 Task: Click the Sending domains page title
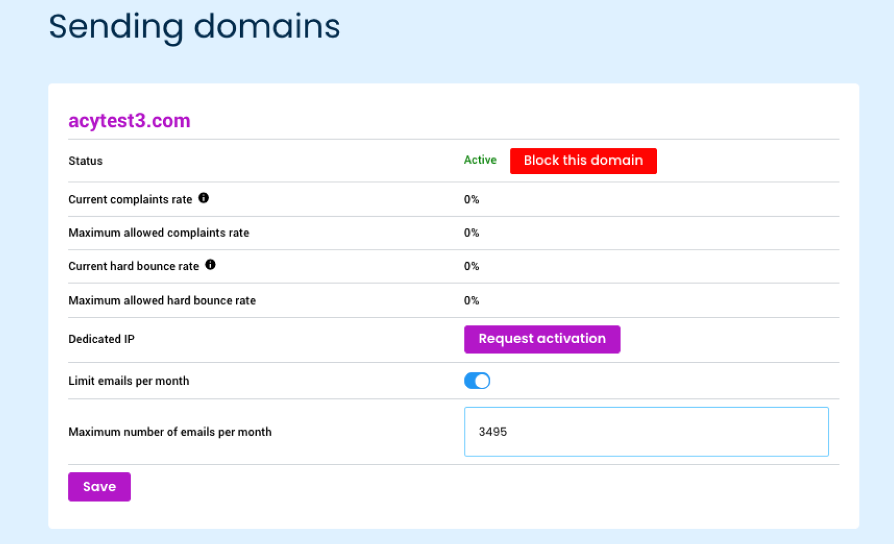point(194,26)
